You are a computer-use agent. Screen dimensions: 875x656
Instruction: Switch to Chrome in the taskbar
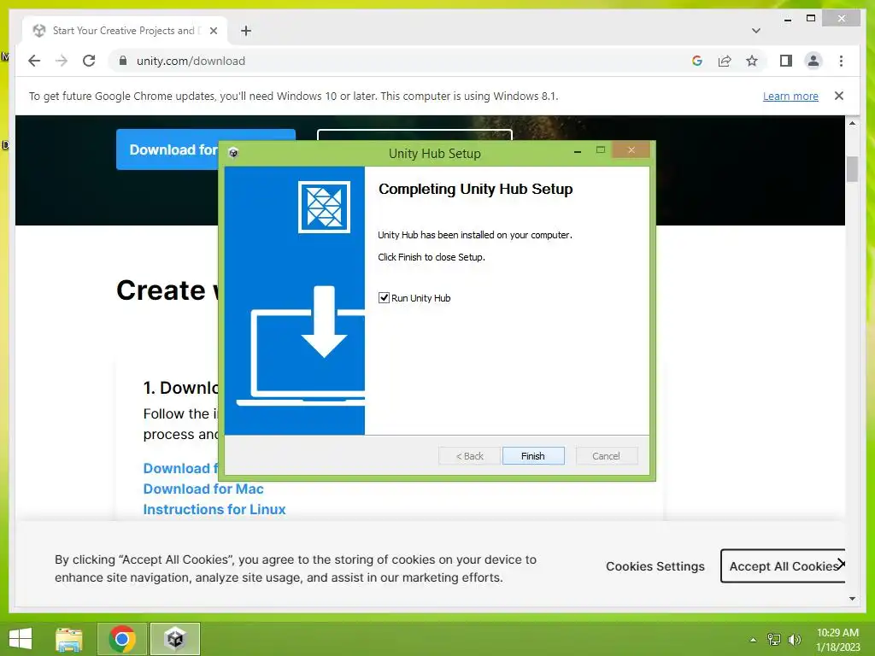122,639
